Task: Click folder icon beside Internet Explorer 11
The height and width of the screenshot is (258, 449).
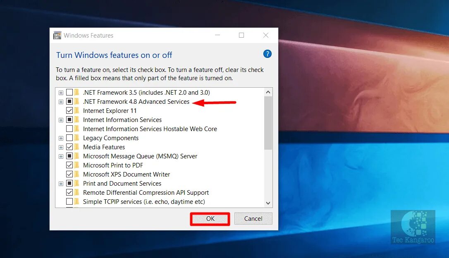Action: pos(77,110)
